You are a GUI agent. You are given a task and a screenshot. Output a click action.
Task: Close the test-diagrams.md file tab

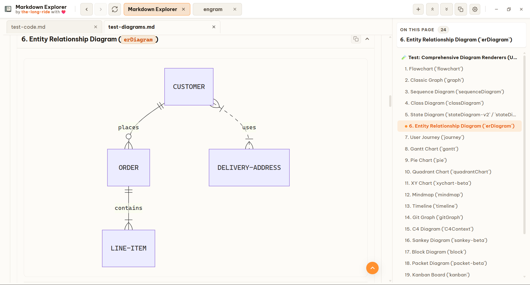tap(214, 27)
